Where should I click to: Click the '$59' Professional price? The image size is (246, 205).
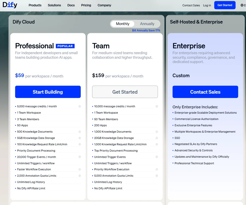click(x=19, y=75)
